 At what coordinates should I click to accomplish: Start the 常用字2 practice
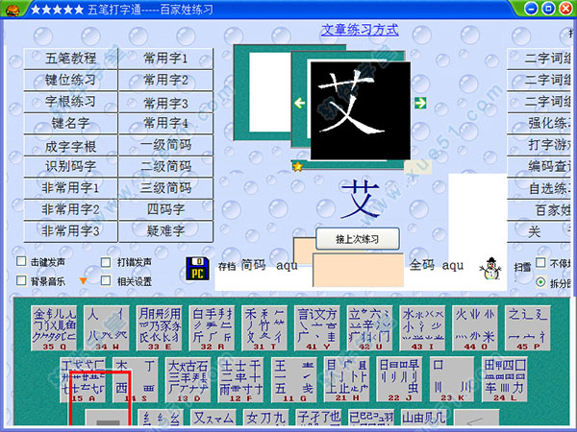[x=165, y=80]
